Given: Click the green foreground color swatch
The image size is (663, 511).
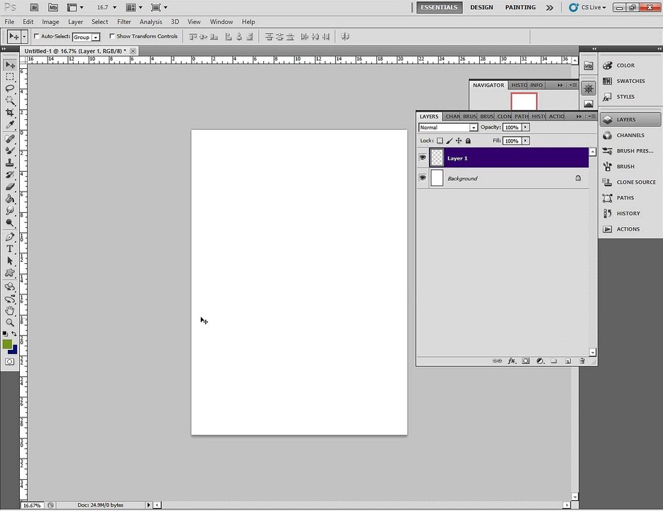Looking at the screenshot, I should point(7,344).
